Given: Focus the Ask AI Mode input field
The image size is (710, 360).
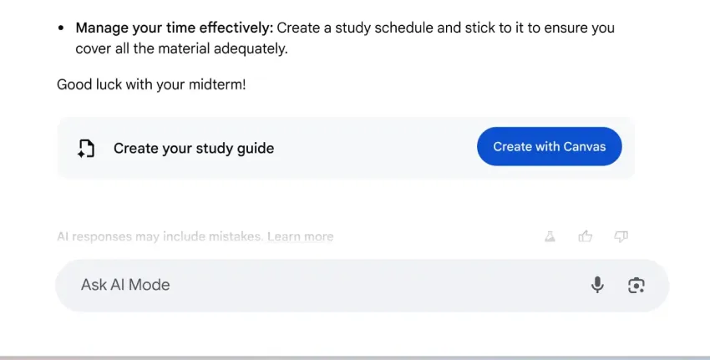Looking at the screenshot, I should 317,285.
